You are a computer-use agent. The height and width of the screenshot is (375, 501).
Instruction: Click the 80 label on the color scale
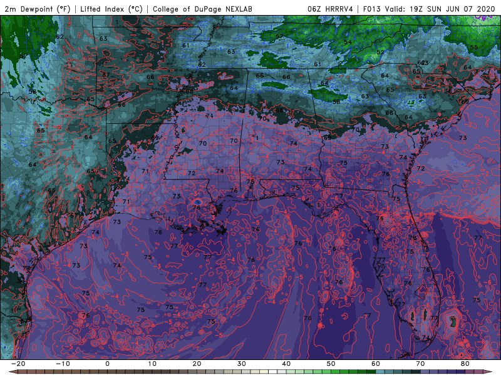465,364
